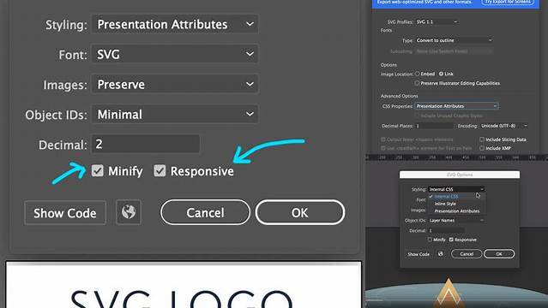Select the Embed radio button for Image Location
The height and width of the screenshot is (308, 548).
point(418,74)
